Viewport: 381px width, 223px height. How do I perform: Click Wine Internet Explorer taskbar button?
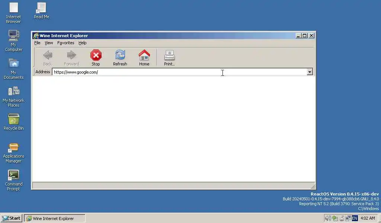[x=55, y=218]
